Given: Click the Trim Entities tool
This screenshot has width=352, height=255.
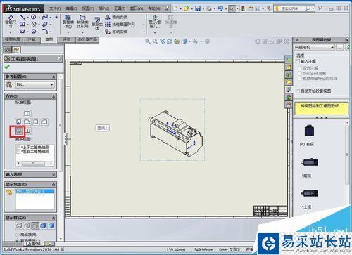Looking at the screenshot, I should (x=68, y=21).
